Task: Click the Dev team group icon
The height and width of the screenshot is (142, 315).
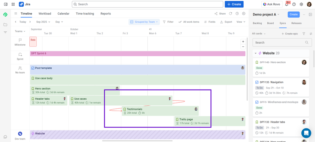Action: 20,134
